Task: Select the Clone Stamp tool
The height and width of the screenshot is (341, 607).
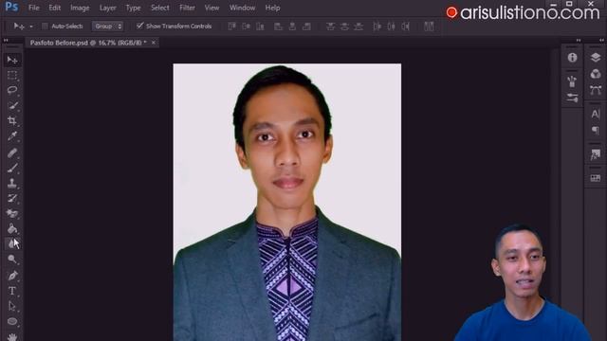Action: pos(12,183)
